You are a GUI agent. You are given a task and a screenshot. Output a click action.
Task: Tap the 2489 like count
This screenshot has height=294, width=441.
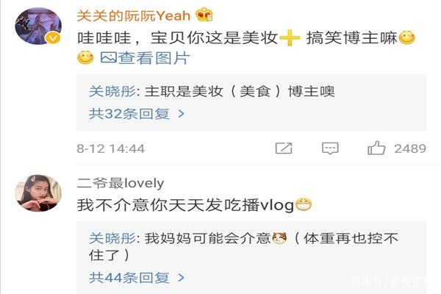[x=410, y=148]
